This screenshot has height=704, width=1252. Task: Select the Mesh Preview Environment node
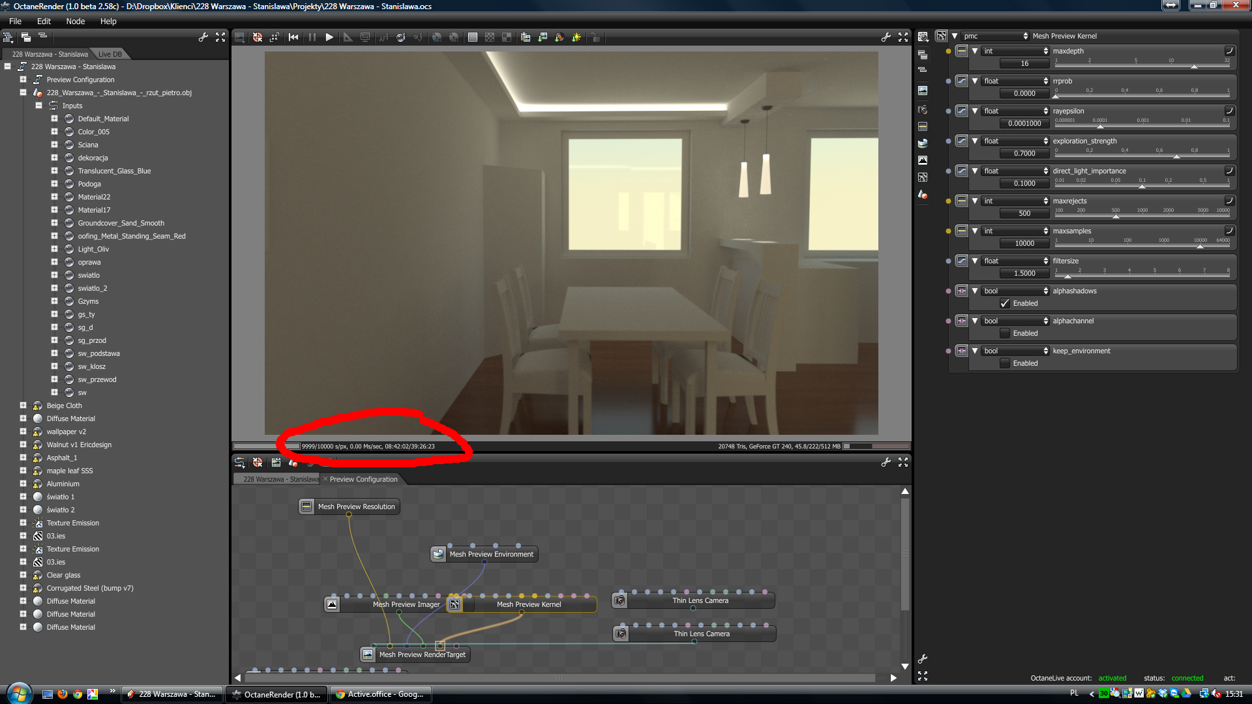pos(491,554)
